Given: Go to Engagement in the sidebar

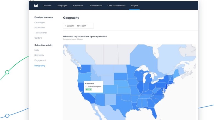Looking at the screenshot, I should [40, 60].
